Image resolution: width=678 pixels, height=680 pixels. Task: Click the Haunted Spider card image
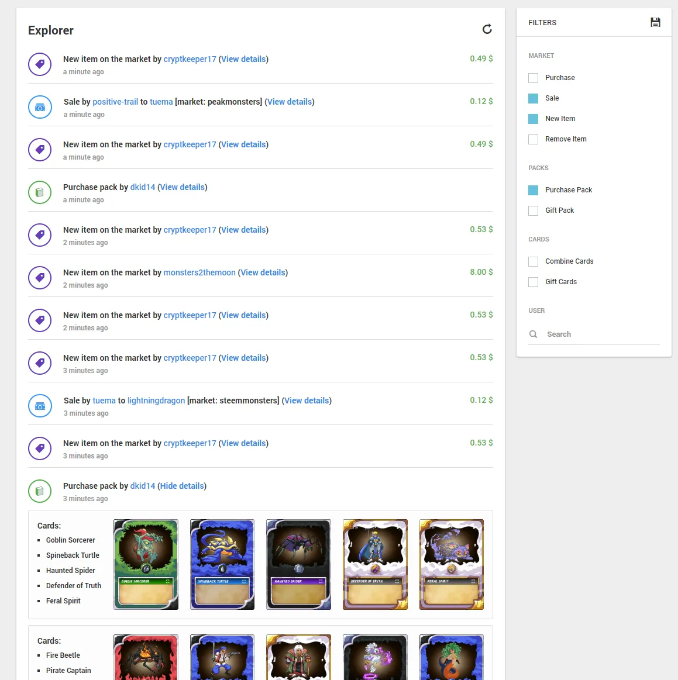pyautogui.click(x=298, y=564)
